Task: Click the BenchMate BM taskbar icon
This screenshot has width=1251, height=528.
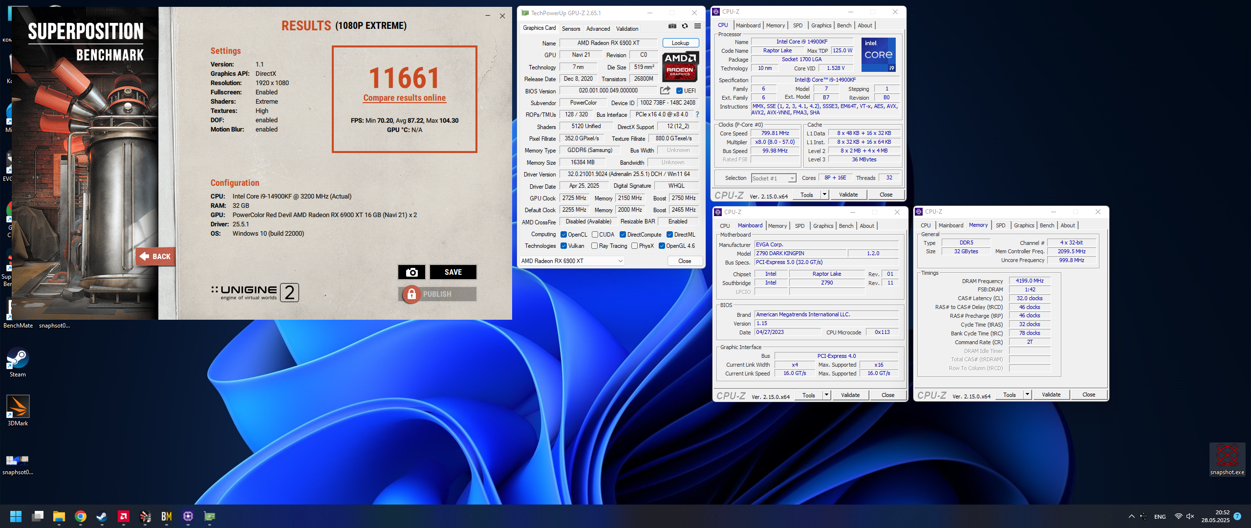Action: (x=167, y=516)
